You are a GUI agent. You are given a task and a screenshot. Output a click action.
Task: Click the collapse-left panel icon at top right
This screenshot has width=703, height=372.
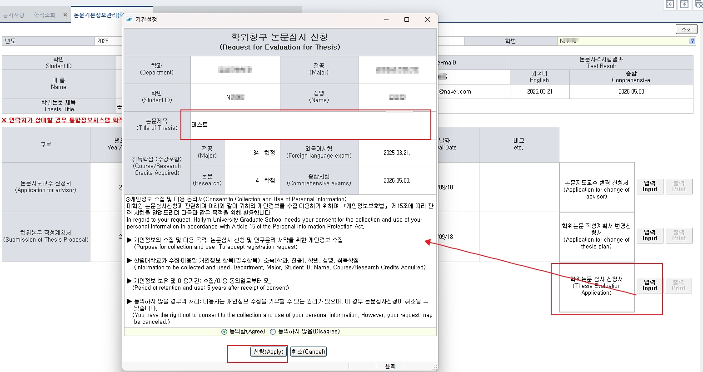(x=670, y=5)
